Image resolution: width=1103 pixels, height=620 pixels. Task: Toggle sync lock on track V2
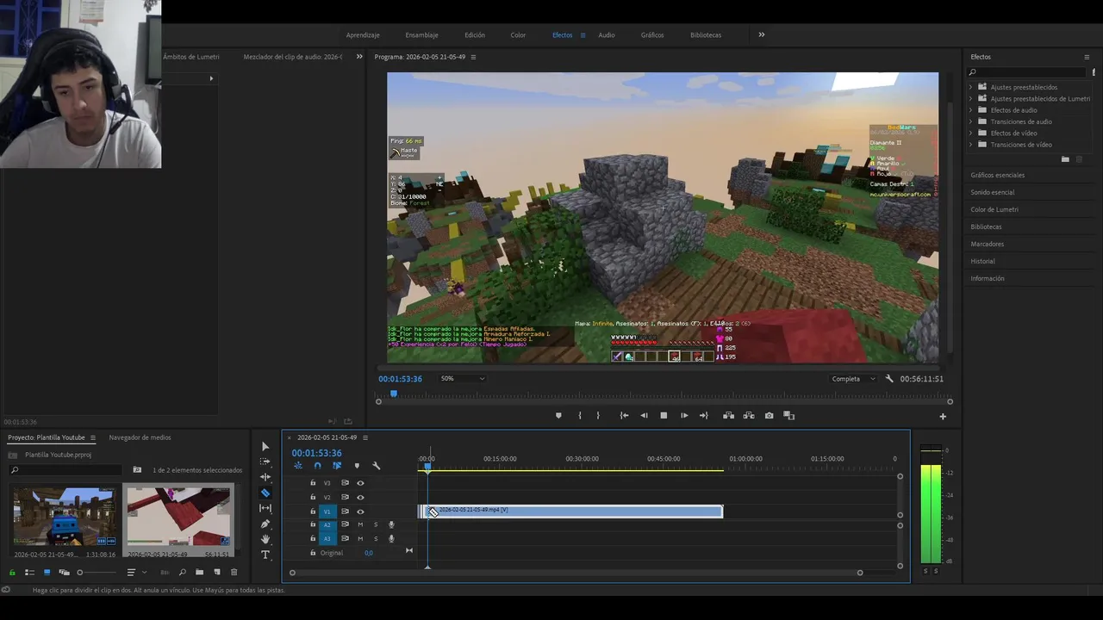345,498
